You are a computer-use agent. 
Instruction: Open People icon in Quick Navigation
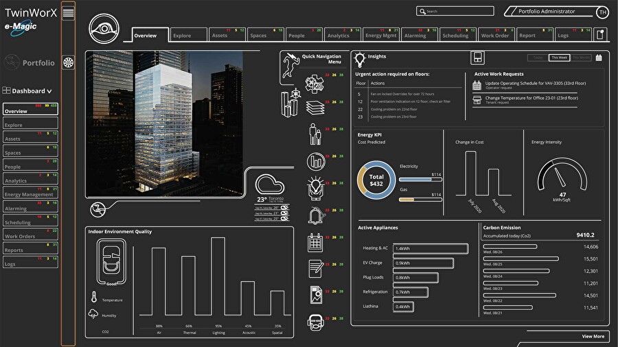(x=315, y=134)
